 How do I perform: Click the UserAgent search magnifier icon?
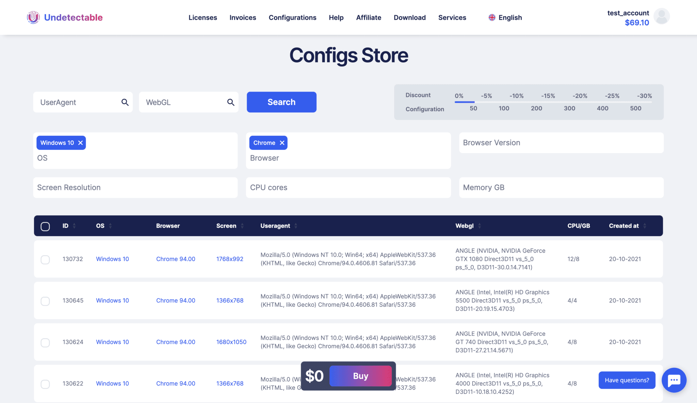click(x=125, y=102)
